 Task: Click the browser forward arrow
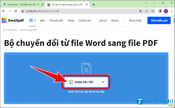[x=9, y=11]
